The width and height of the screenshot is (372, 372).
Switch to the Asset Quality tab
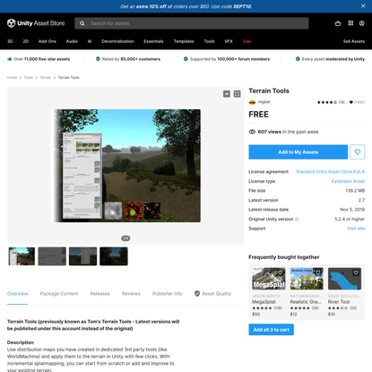point(212,294)
